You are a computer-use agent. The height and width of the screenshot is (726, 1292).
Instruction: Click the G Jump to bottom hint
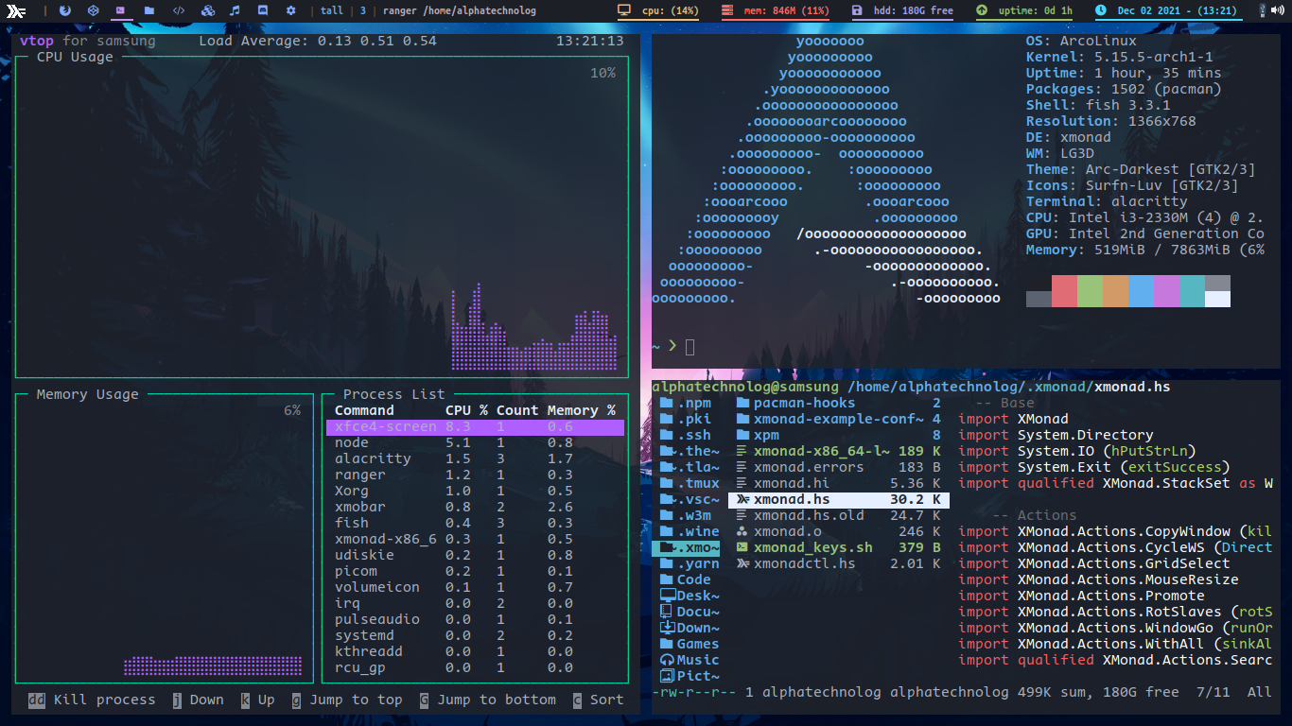coord(487,700)
